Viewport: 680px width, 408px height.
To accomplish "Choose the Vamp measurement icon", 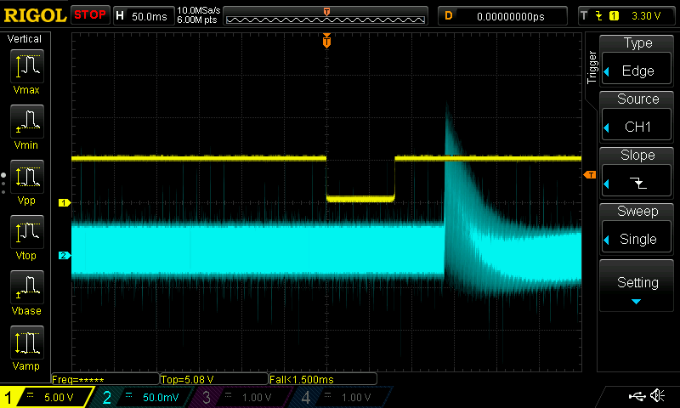I will click(x=30, y=348).
